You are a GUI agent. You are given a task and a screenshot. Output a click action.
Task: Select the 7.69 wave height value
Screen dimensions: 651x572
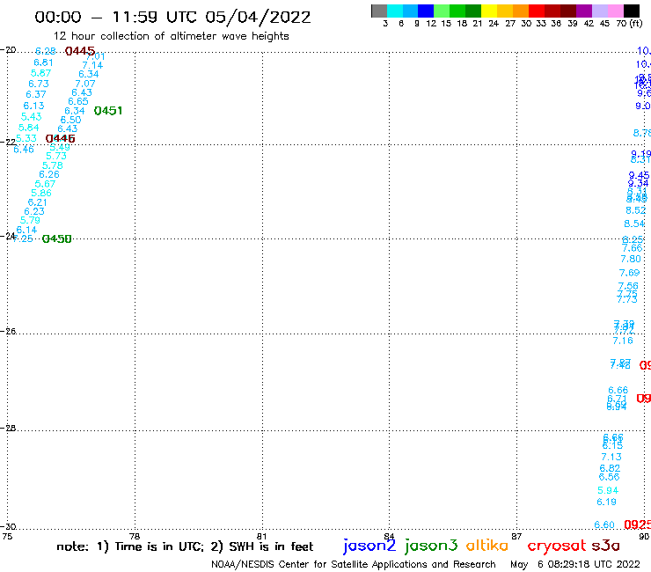coord(629,273)
